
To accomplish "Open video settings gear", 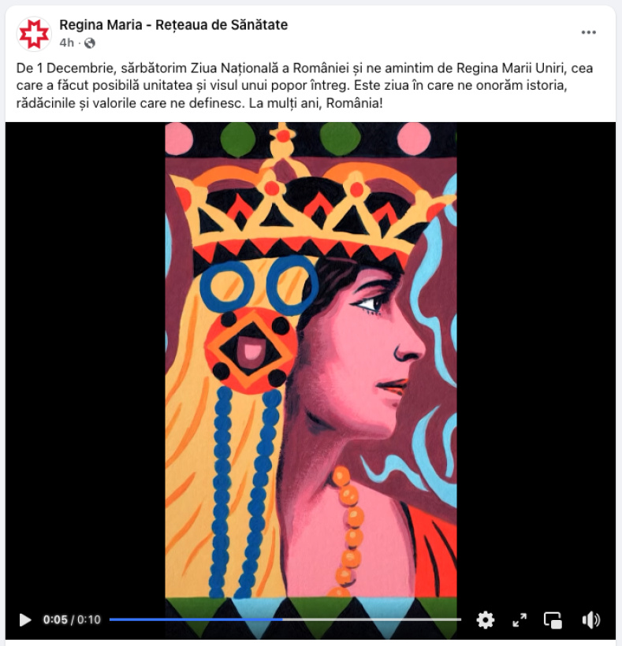I will [x=485, y=620].
